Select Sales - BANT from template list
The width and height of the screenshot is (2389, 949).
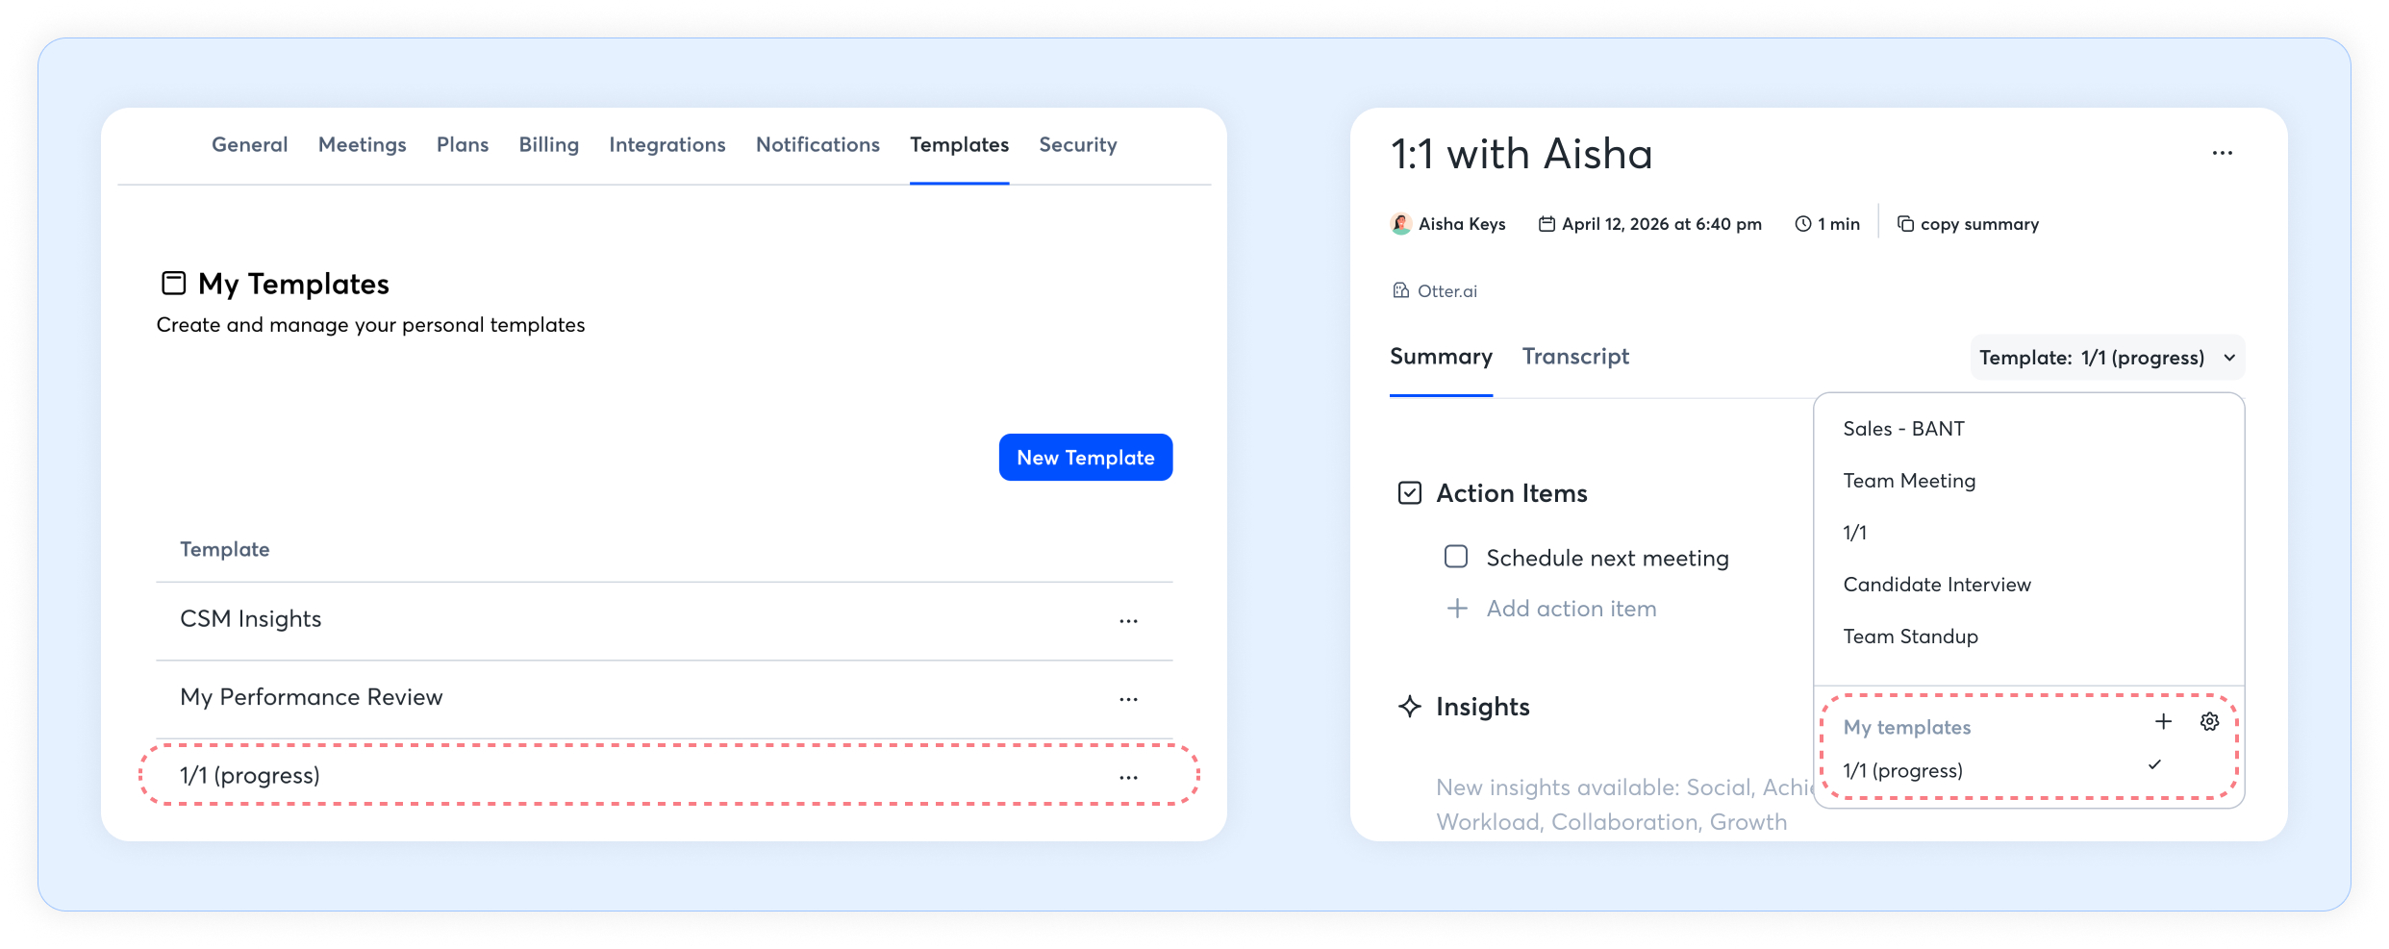(1903, 429)
